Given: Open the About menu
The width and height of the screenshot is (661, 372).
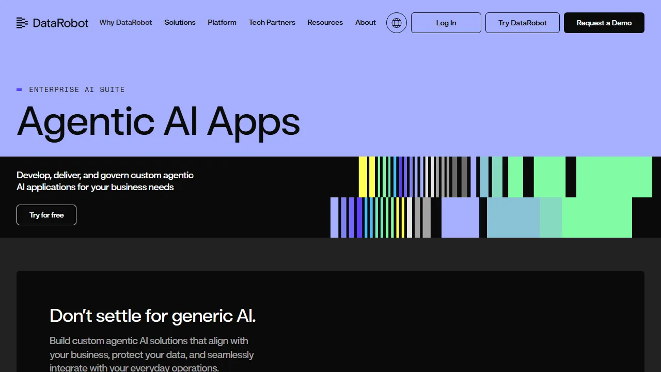Looking at the screenshot, I should pos(366,23).
